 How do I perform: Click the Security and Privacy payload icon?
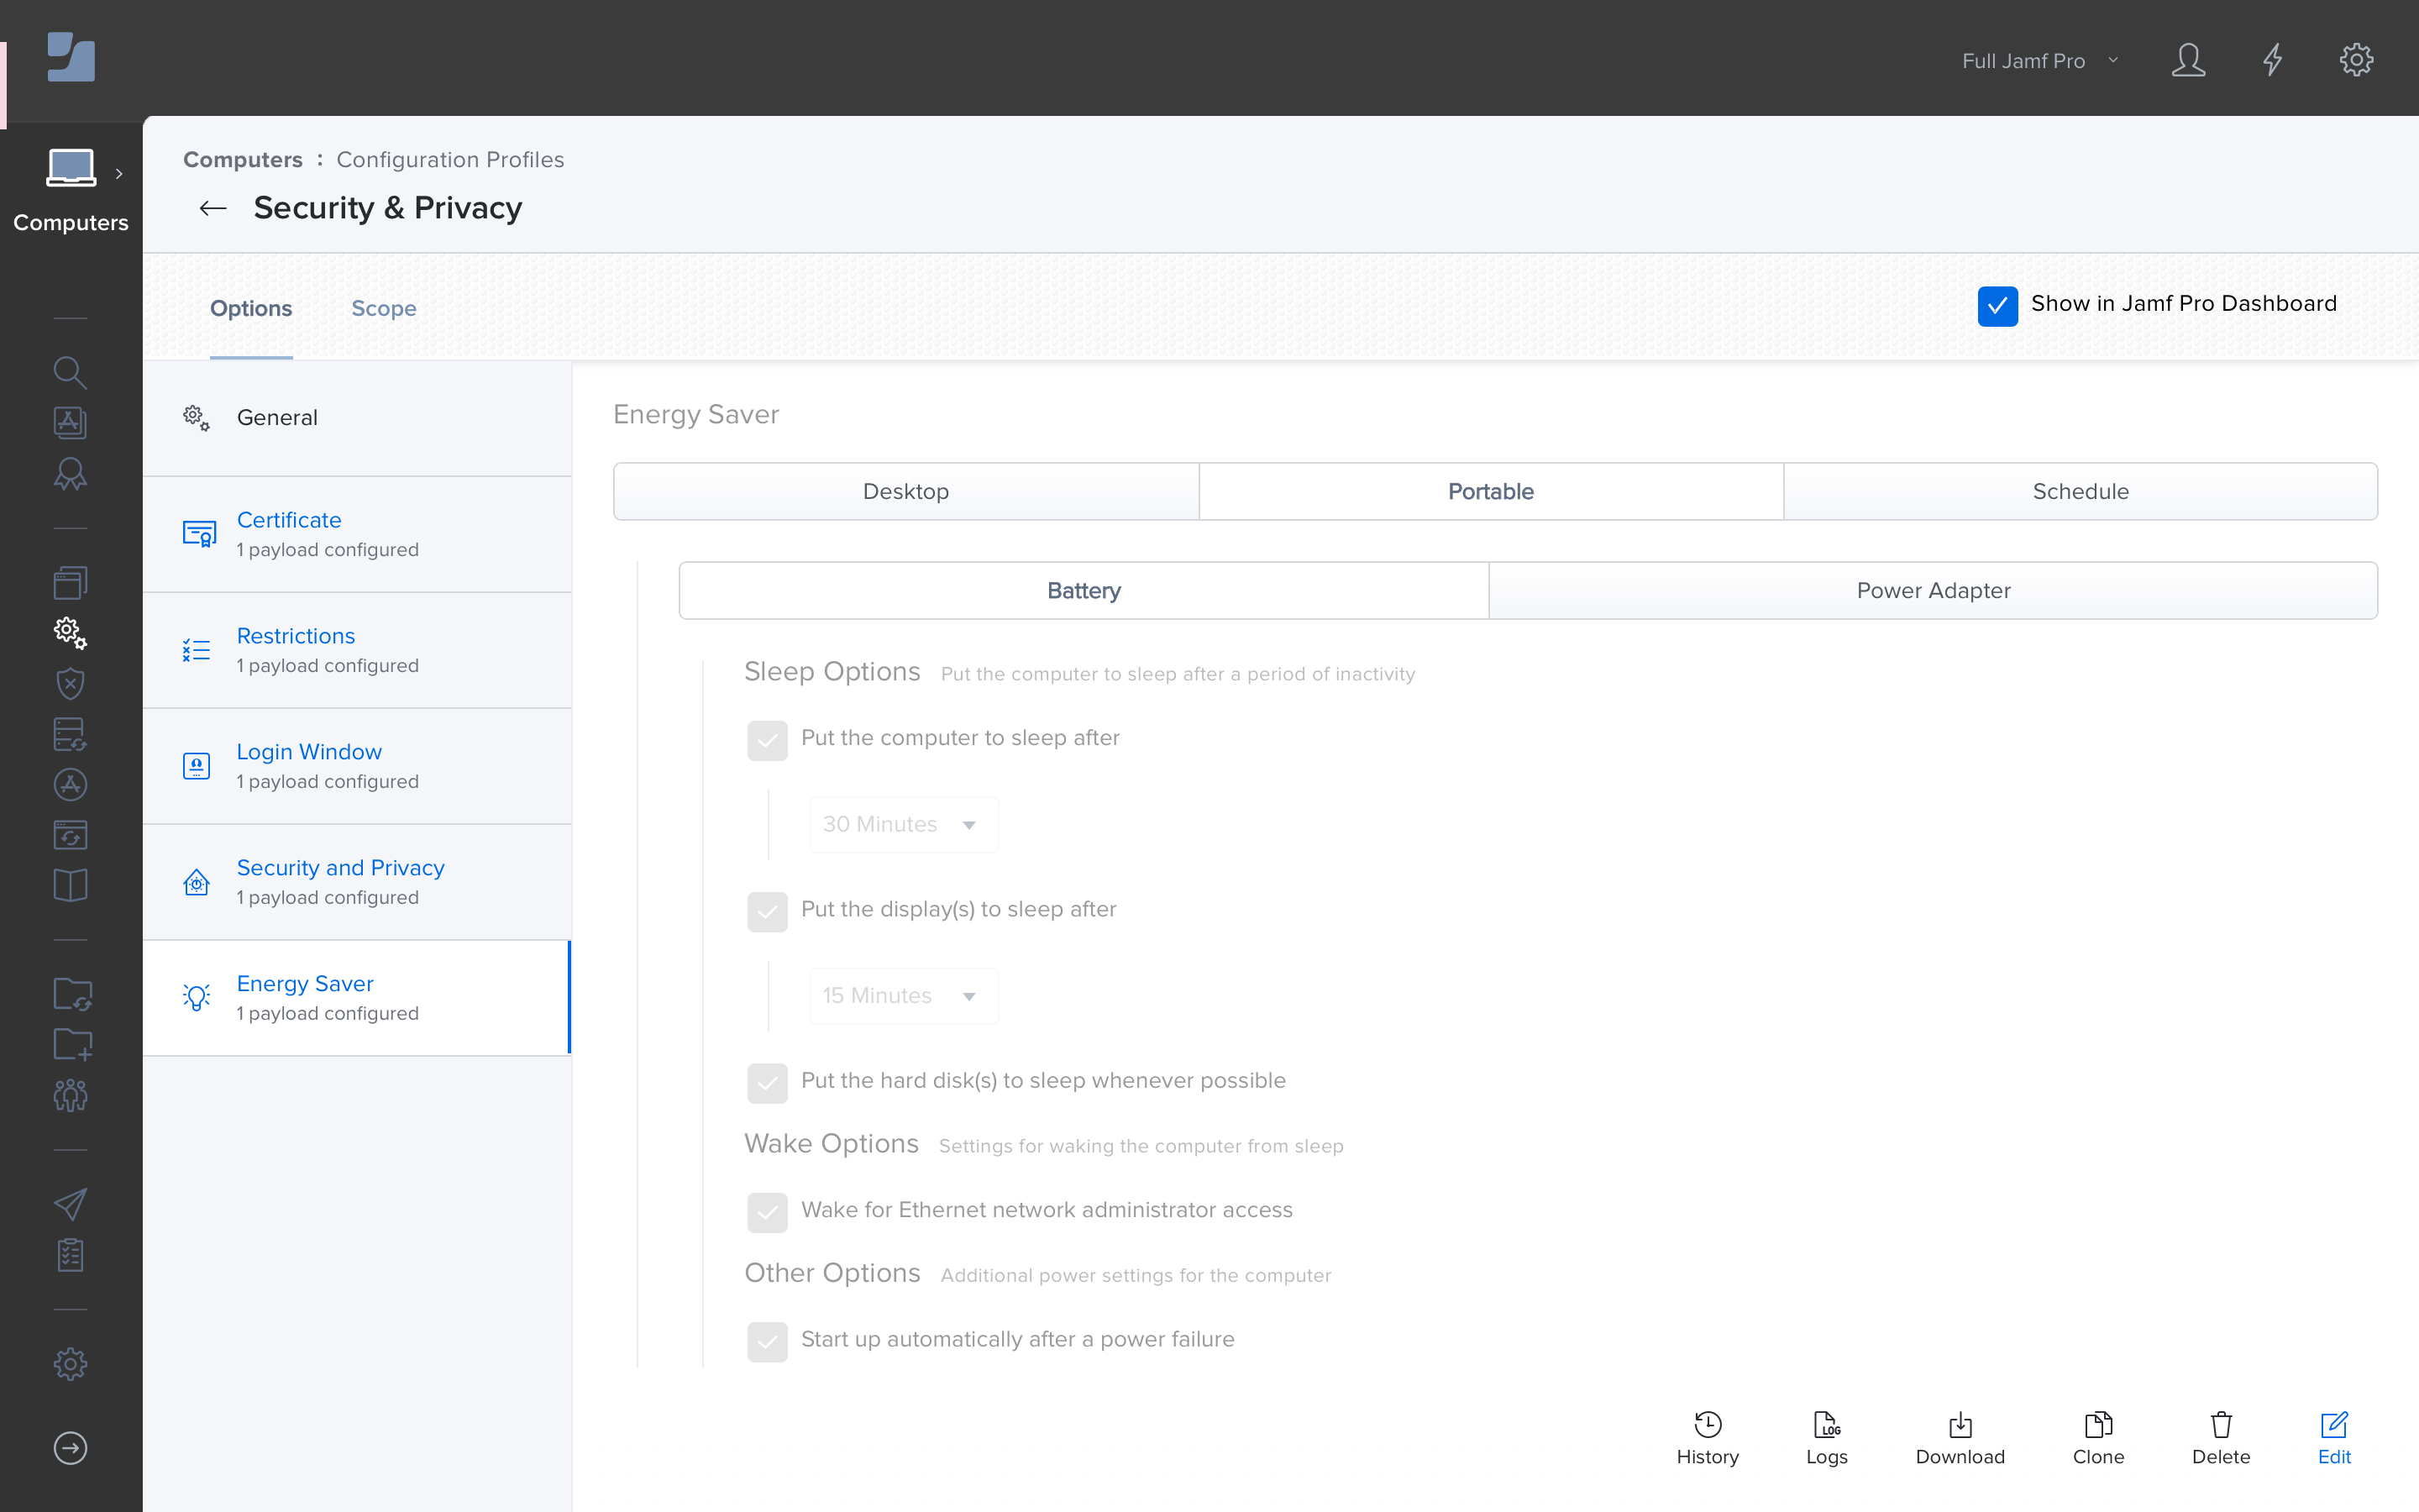(197, 879)
